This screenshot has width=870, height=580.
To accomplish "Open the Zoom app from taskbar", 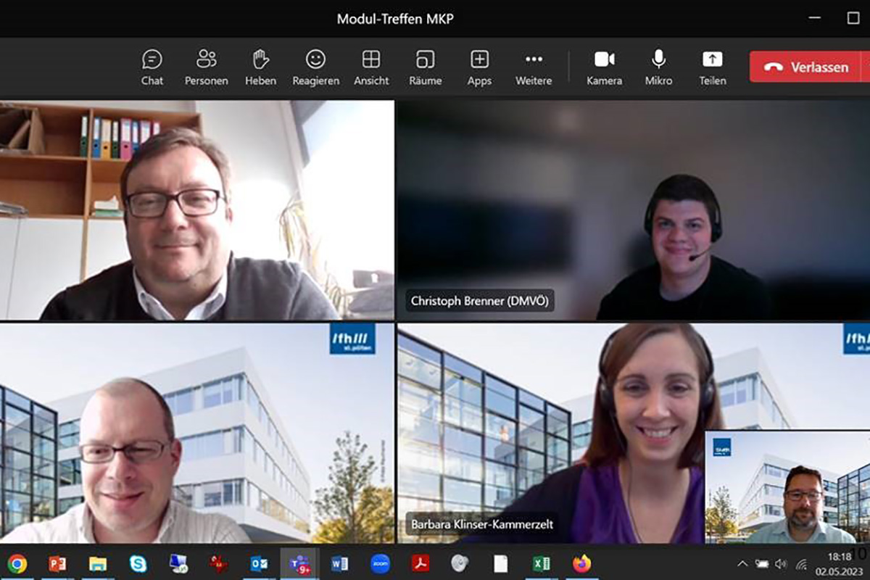I will click(380, 563).
